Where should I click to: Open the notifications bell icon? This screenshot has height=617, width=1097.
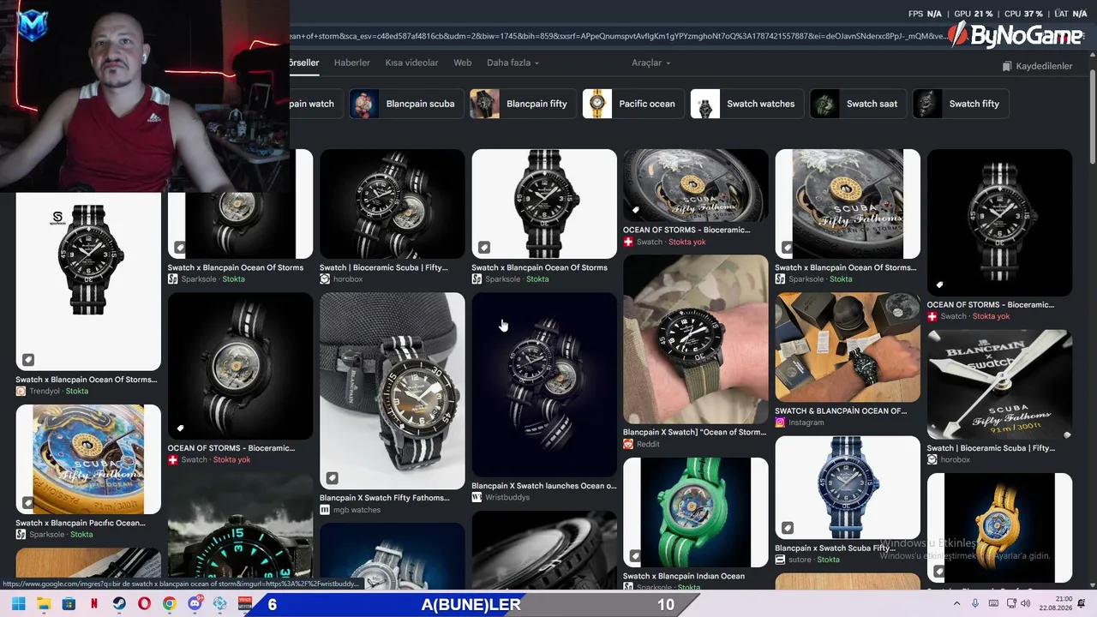(1082, 604)
